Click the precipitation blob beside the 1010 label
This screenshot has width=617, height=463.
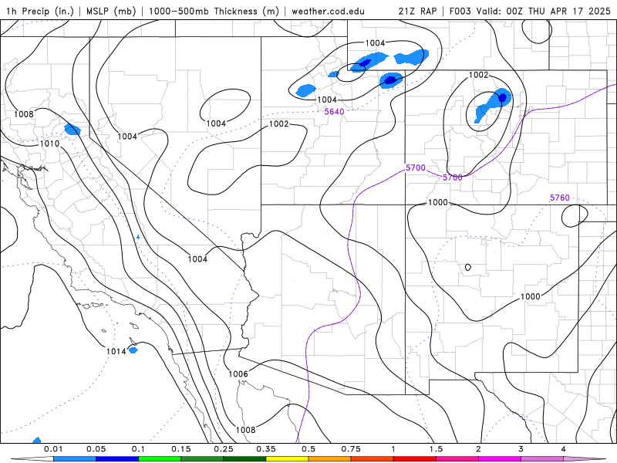72,129
